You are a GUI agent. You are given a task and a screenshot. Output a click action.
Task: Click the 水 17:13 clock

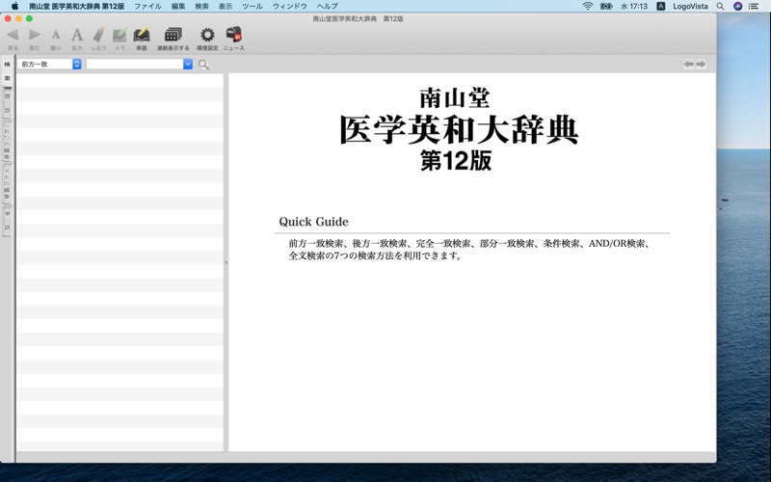(x=634, y=7)
